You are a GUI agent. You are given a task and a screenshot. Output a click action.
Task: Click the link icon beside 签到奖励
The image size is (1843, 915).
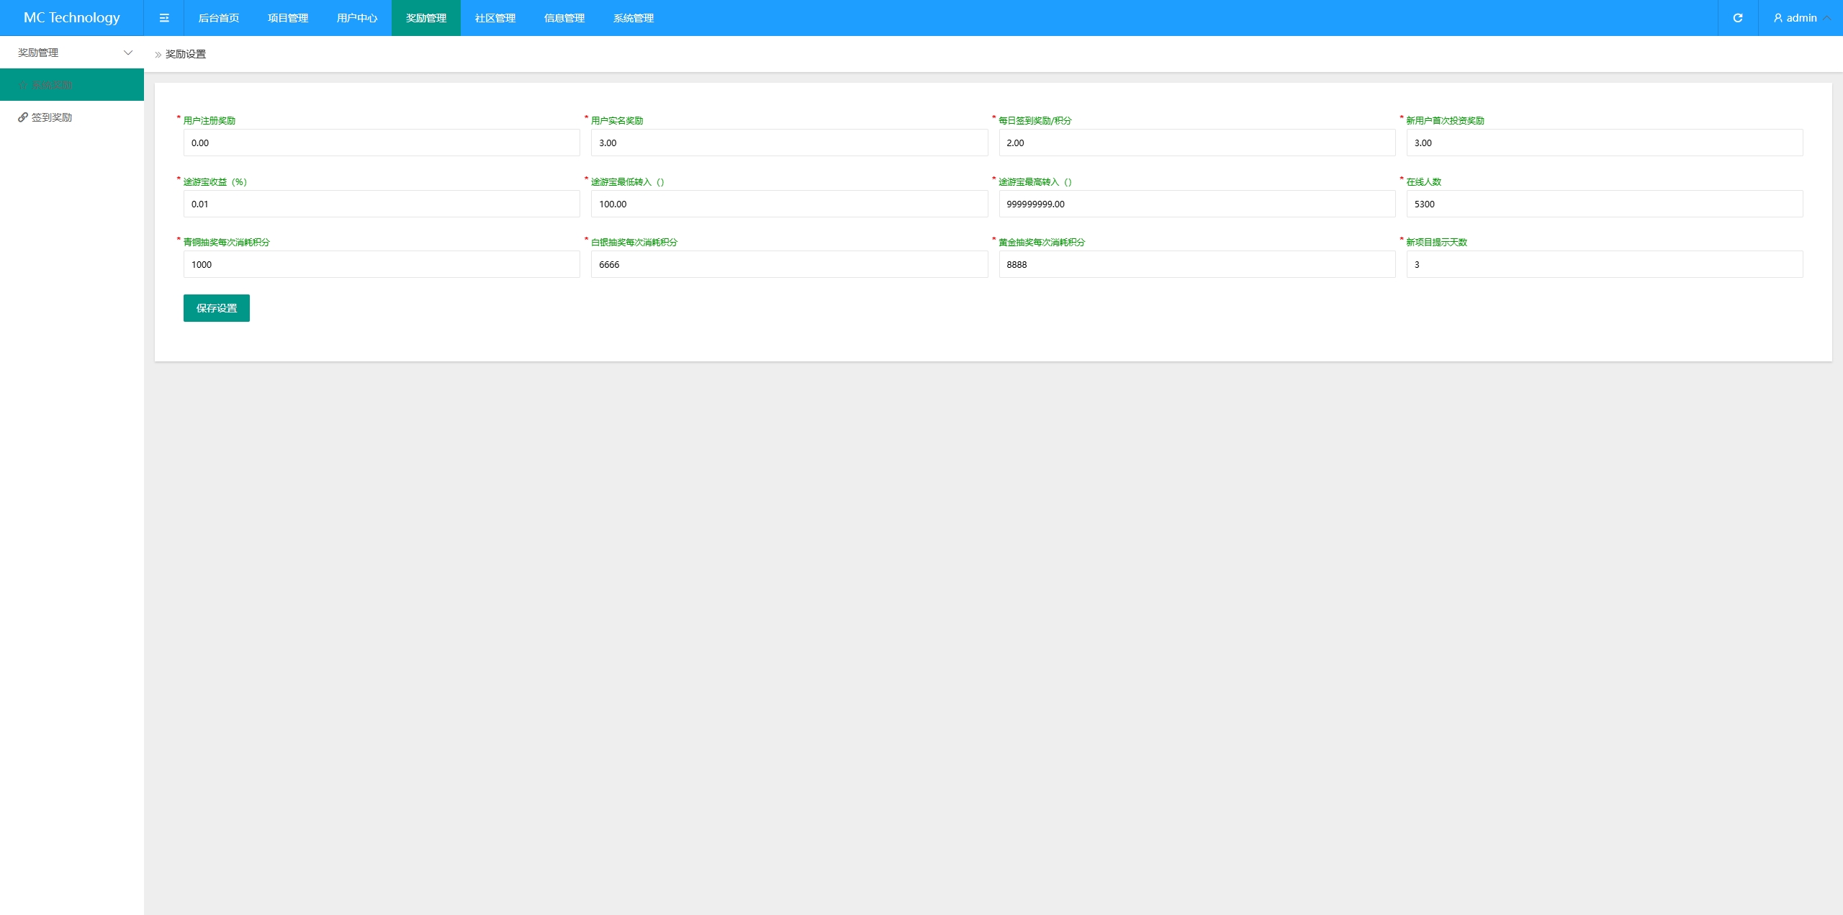click(23, 117)
